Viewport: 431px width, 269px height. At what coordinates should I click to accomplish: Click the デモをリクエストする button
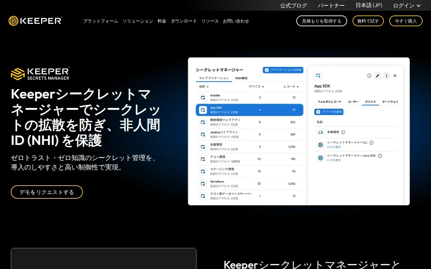click(x=47, y=192)
